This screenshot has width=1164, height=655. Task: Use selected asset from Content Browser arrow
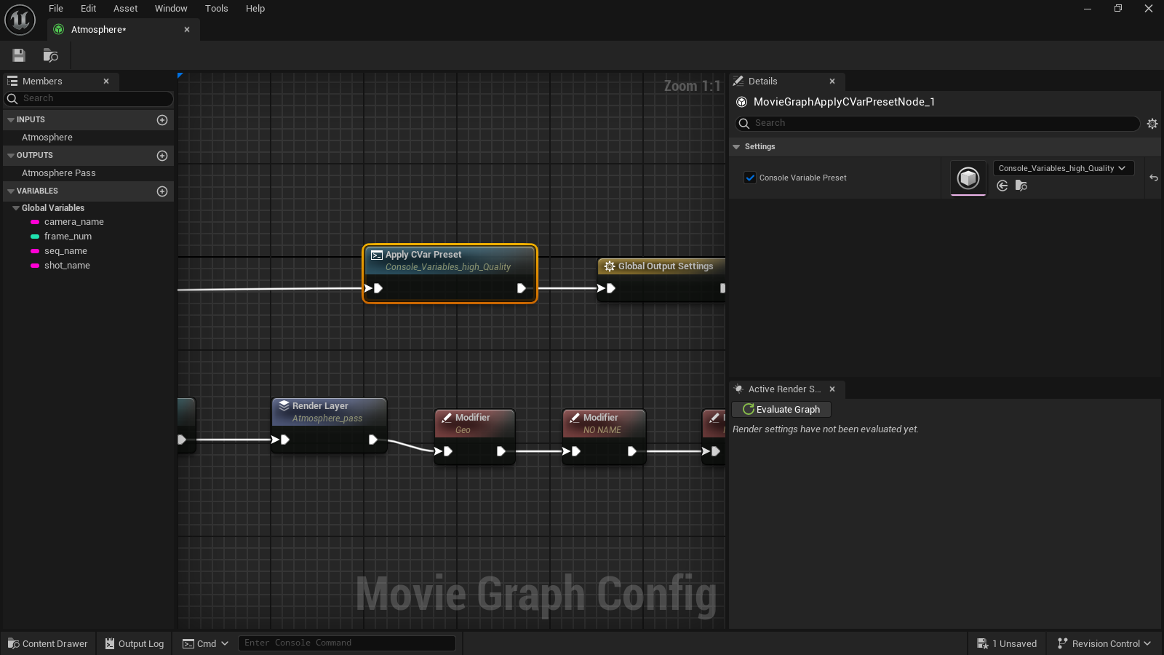click(x=1002, y=186)
